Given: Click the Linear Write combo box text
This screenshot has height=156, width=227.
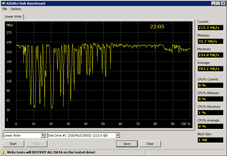Looking at the screenshot, I should [x=12, y=135].
